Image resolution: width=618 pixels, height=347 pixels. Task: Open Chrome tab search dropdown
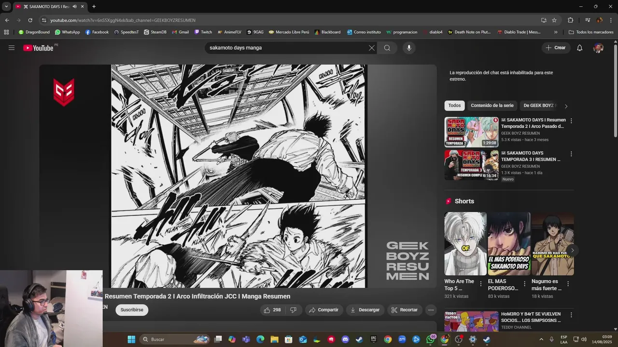(x=6, y=6)
